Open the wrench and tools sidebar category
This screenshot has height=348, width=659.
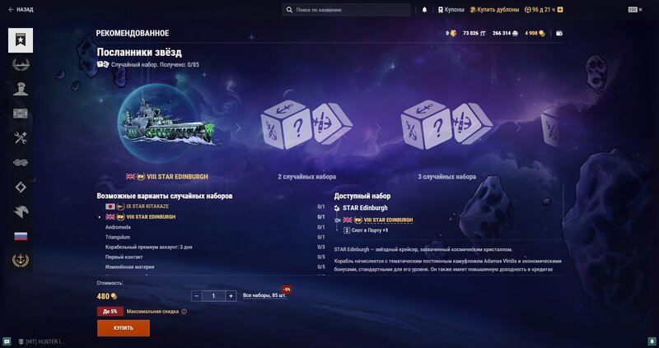(21, 137)
